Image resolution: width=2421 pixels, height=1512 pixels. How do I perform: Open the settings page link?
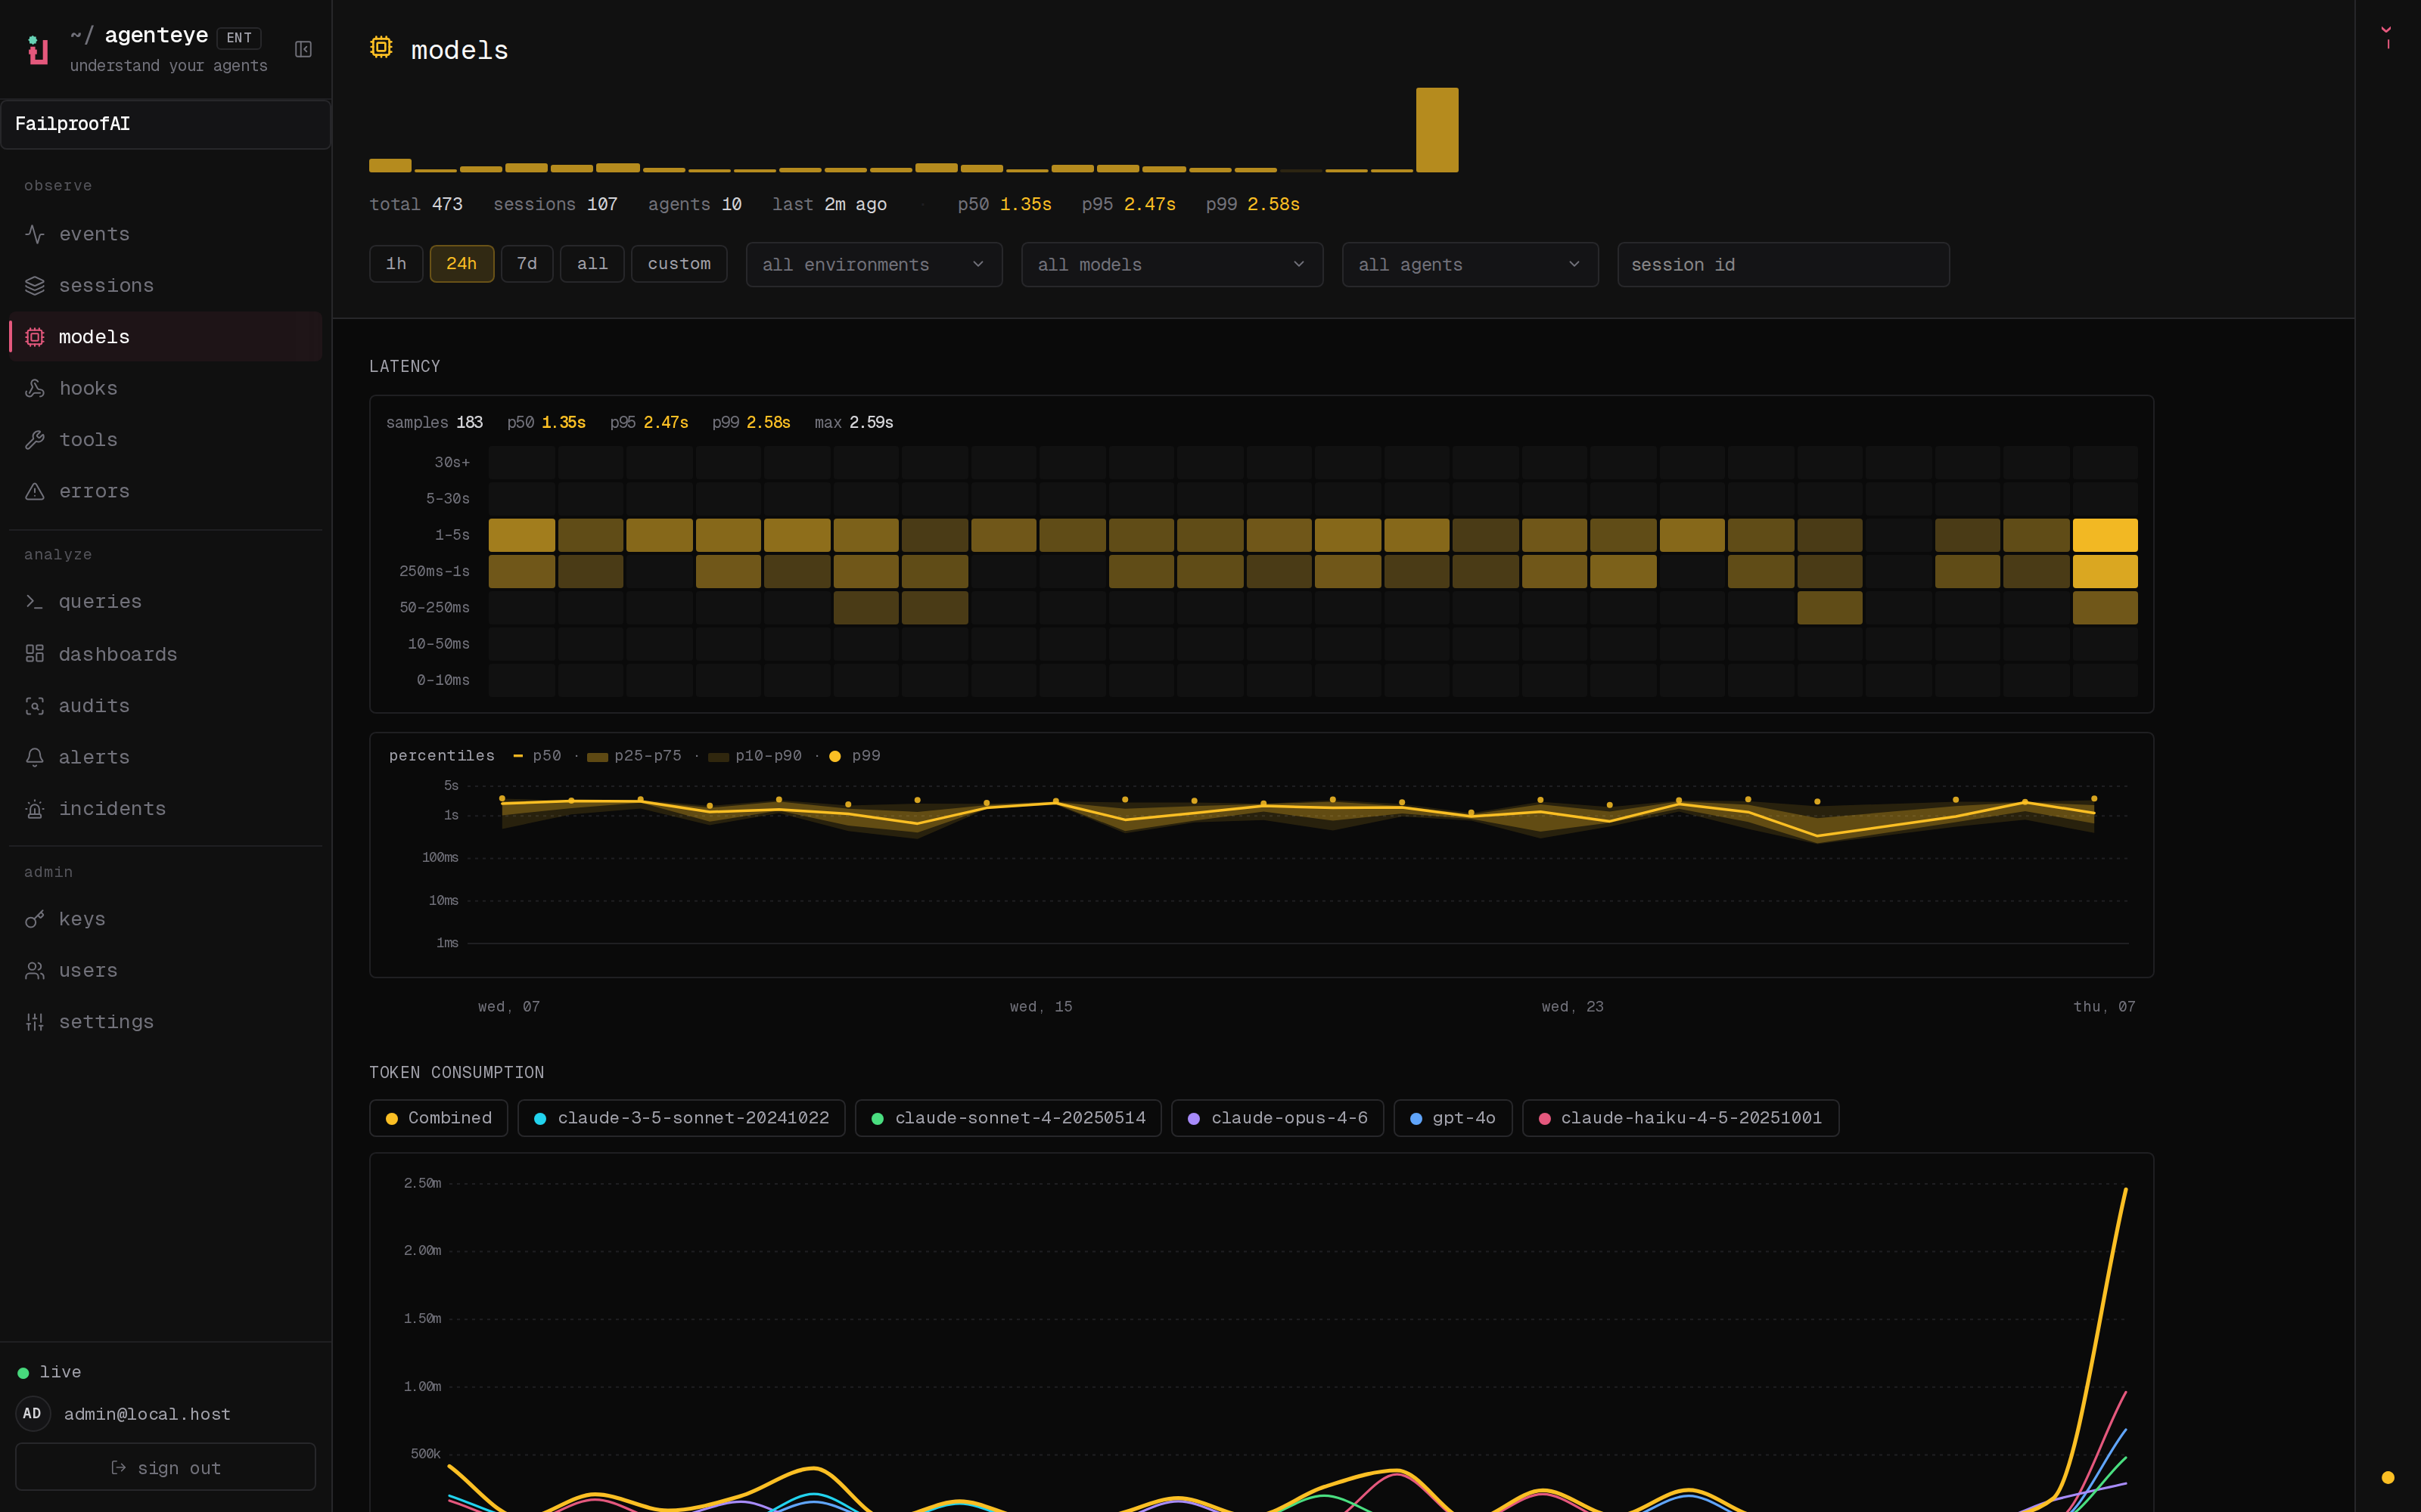[165, 1022]
